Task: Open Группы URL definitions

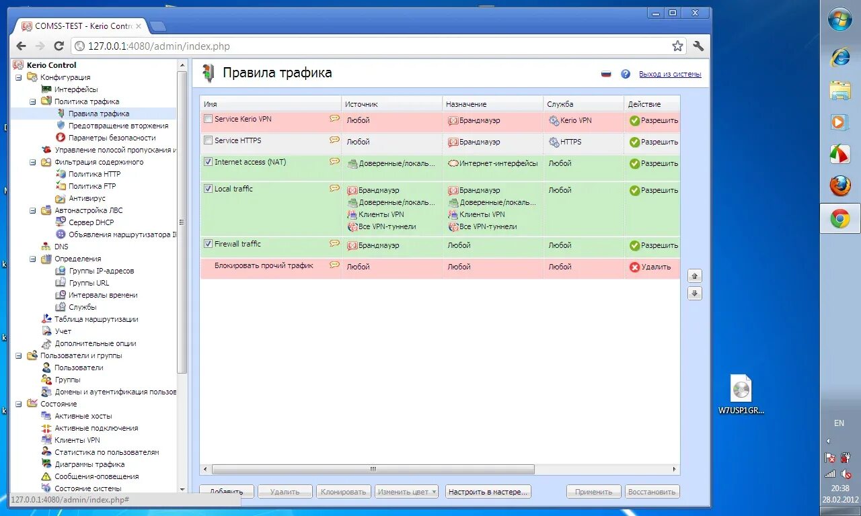Action: tap(89, 283)
